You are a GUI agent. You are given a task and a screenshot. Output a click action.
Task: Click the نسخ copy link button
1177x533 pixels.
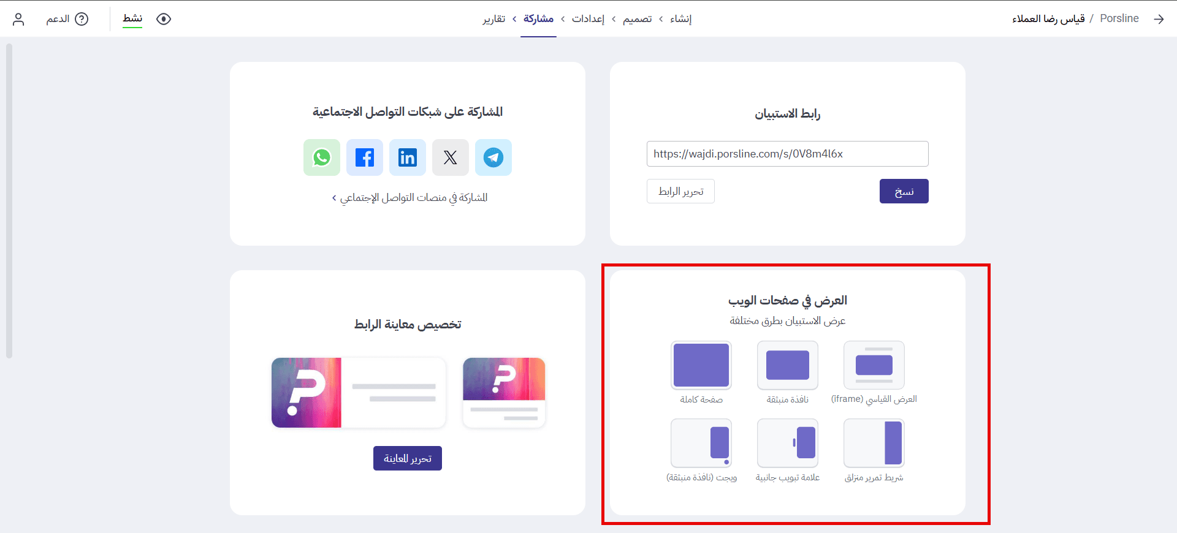click(904, 191)
